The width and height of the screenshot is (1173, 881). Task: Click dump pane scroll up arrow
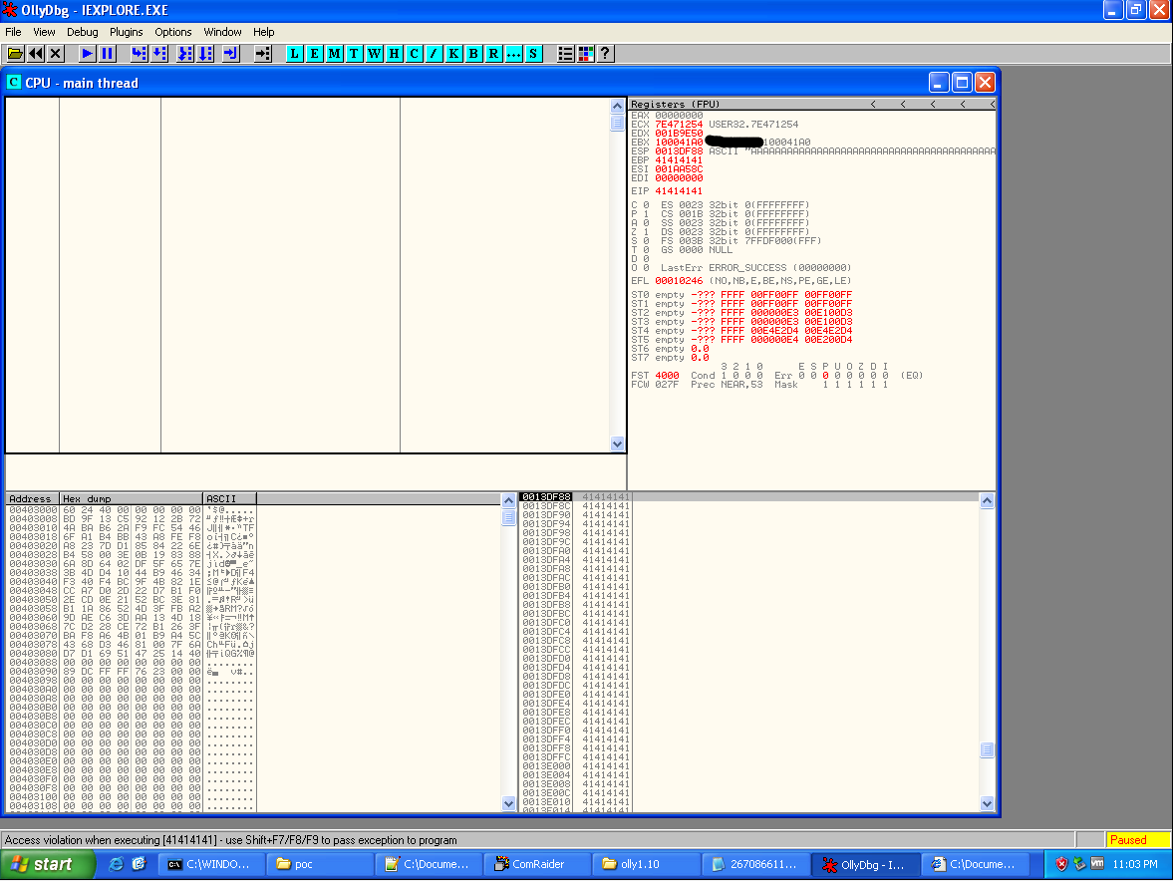508,500
